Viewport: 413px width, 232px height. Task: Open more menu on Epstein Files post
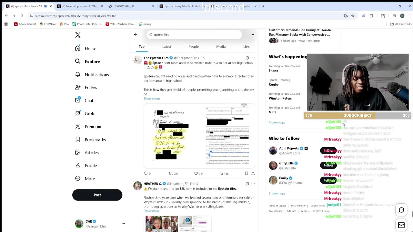pos(253,58)
